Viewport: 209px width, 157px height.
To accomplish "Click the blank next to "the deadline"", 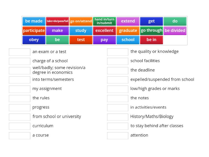I will tap(118, 70).
